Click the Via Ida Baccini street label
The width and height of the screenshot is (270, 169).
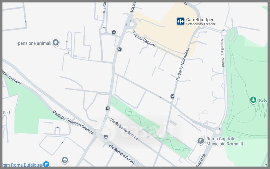click(144, 39)
